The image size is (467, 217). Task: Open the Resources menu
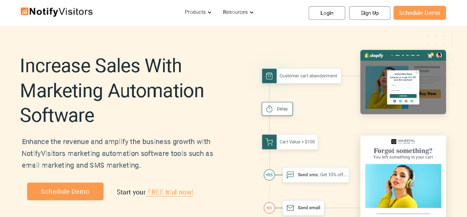[x=238, y=12]
